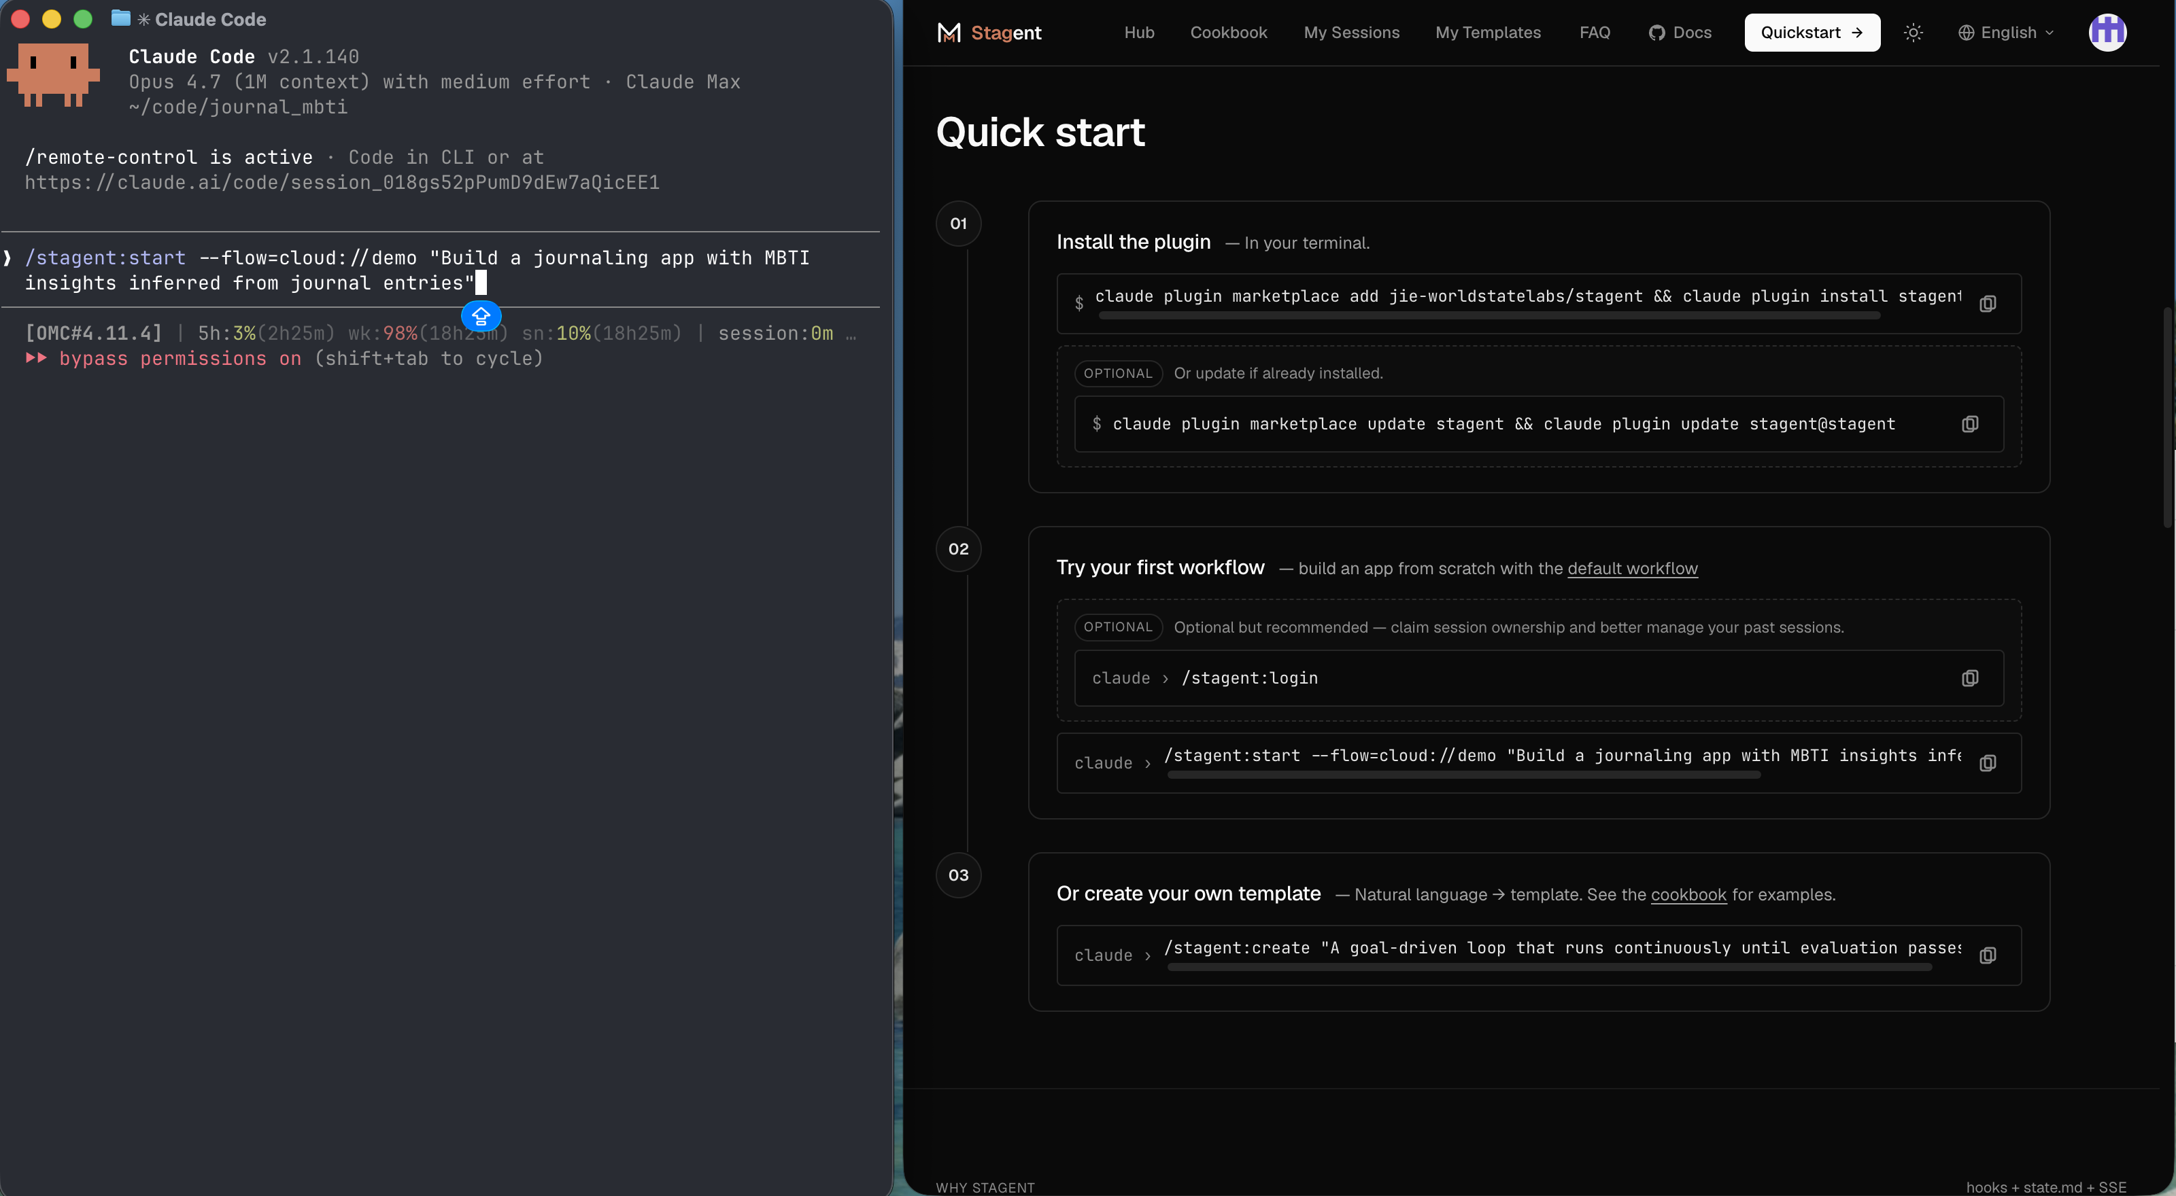This screenshot has height=1196, width=2176.
Task: Open the claude.ai session URL in terminal
Action: click(x=342, y=182)
